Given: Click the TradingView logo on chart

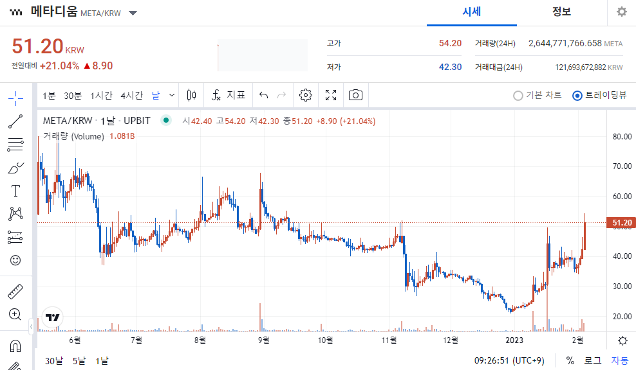Looking at the screenshot, I should click(53, 317).
